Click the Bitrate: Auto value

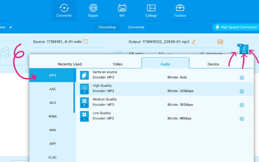(177, 77)
